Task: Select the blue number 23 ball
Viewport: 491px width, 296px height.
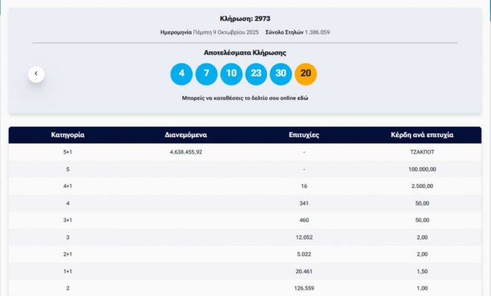Action: point(256,74)
